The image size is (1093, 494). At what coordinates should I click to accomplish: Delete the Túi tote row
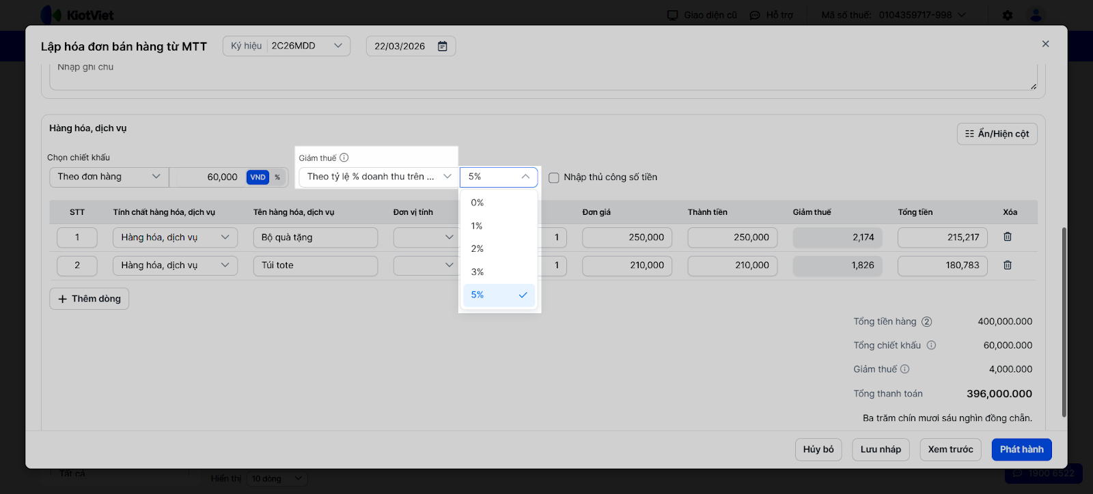pyautogui.click(x=1008, y=265)
